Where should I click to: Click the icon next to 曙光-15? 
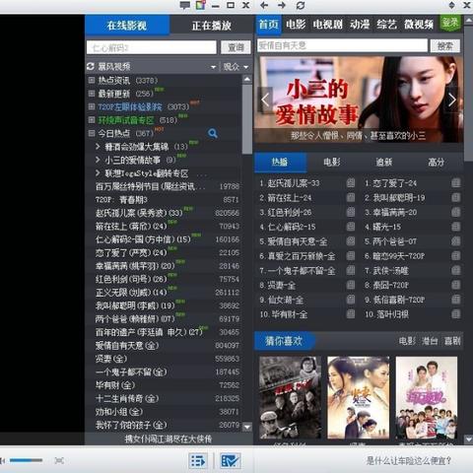[x=456, y=227]
